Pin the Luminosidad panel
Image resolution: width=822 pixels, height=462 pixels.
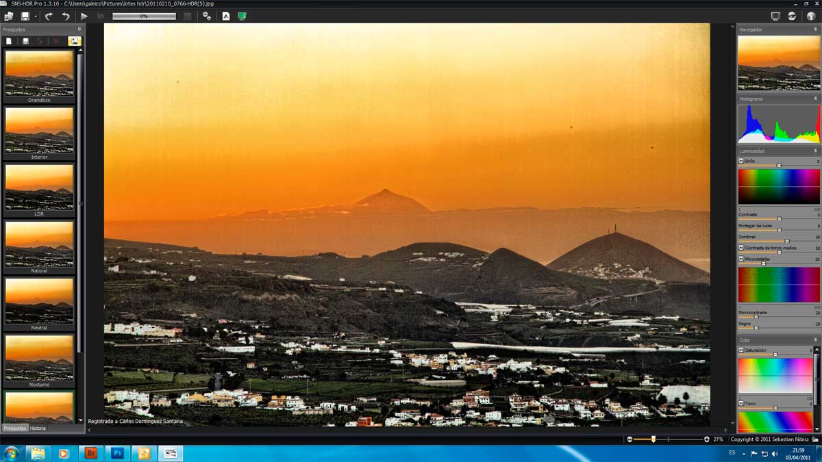click(816, 151)
